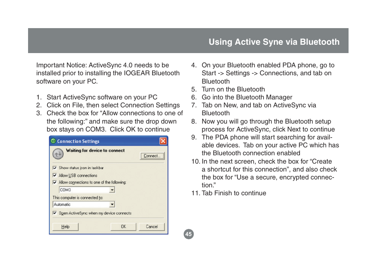Screen dimensions: 377x263
Task: Expand the This computer is connected to dropdown
Action: 113,204
